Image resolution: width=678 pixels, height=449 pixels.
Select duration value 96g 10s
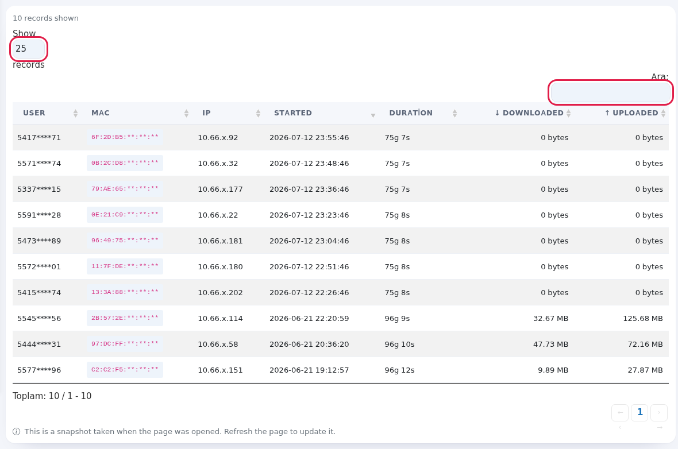point(399,345)
